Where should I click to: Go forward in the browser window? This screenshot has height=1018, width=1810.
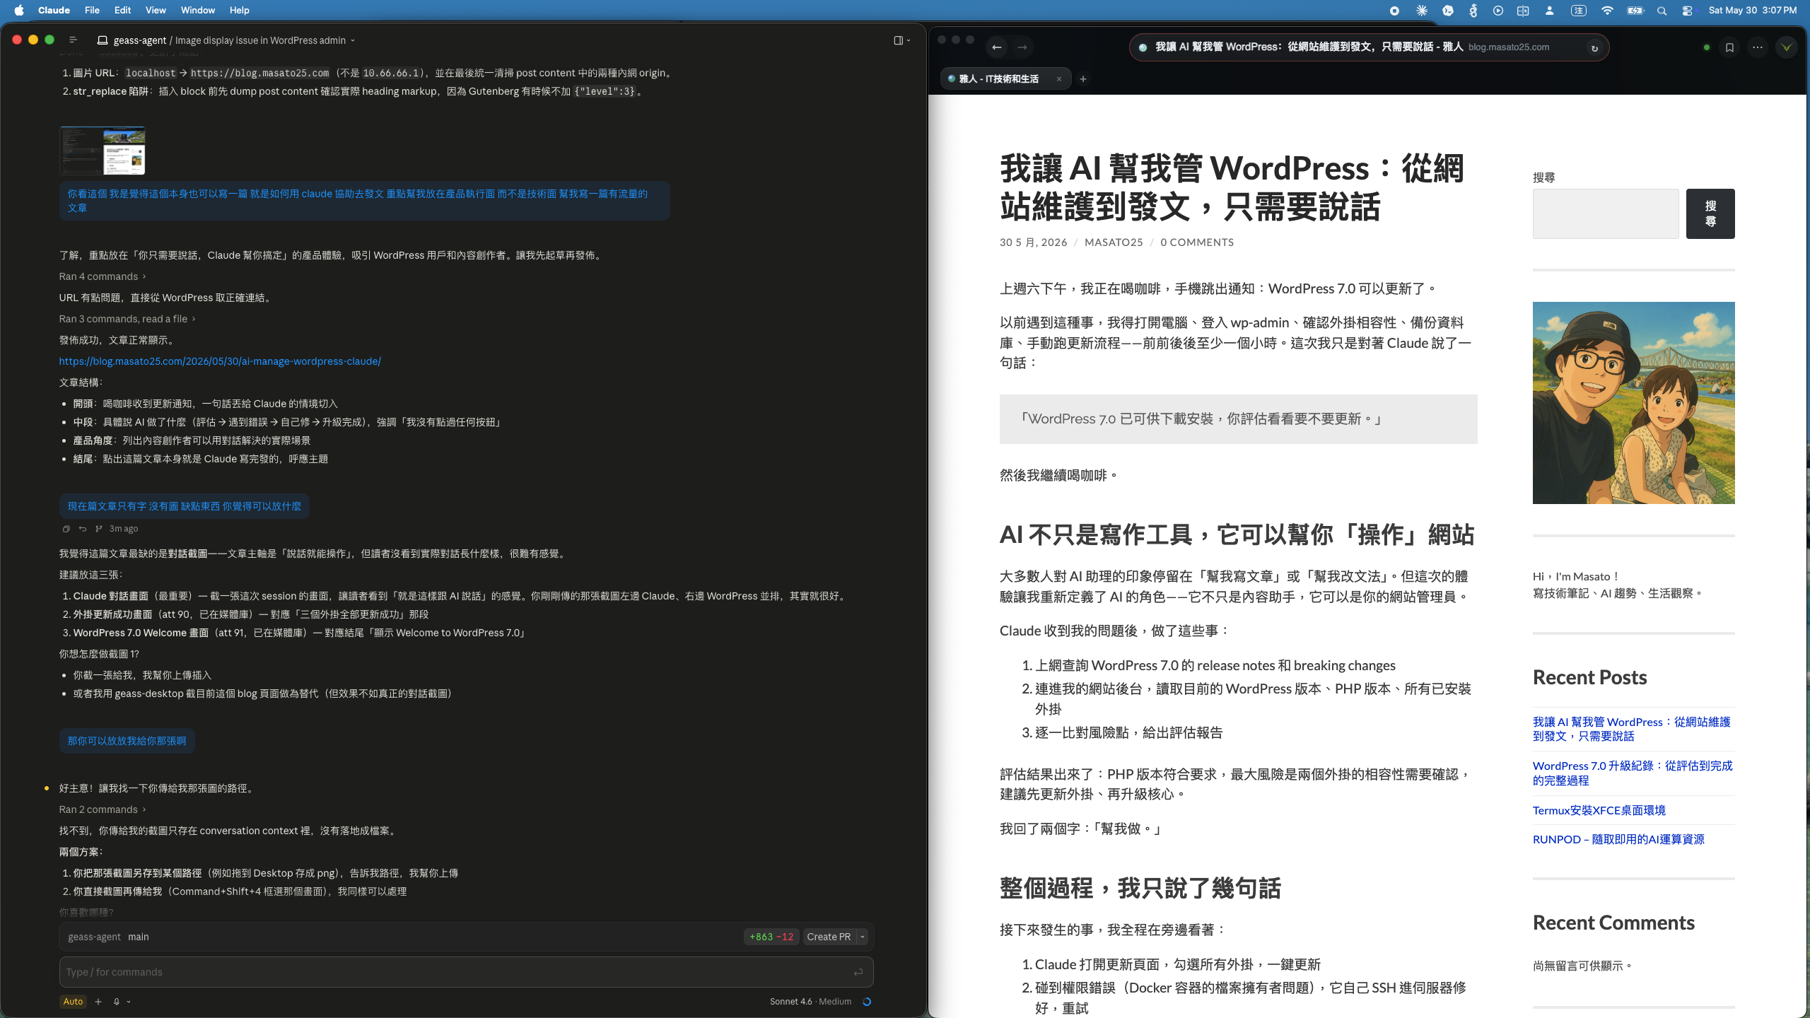[1022, 47]
